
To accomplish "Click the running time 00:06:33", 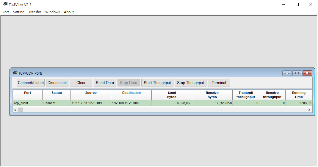I will (x=305, y=103).
